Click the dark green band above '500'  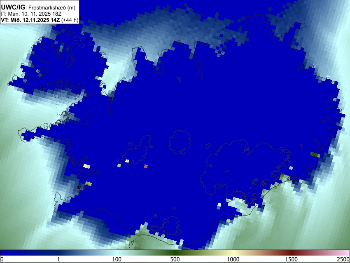pos(175,253)
